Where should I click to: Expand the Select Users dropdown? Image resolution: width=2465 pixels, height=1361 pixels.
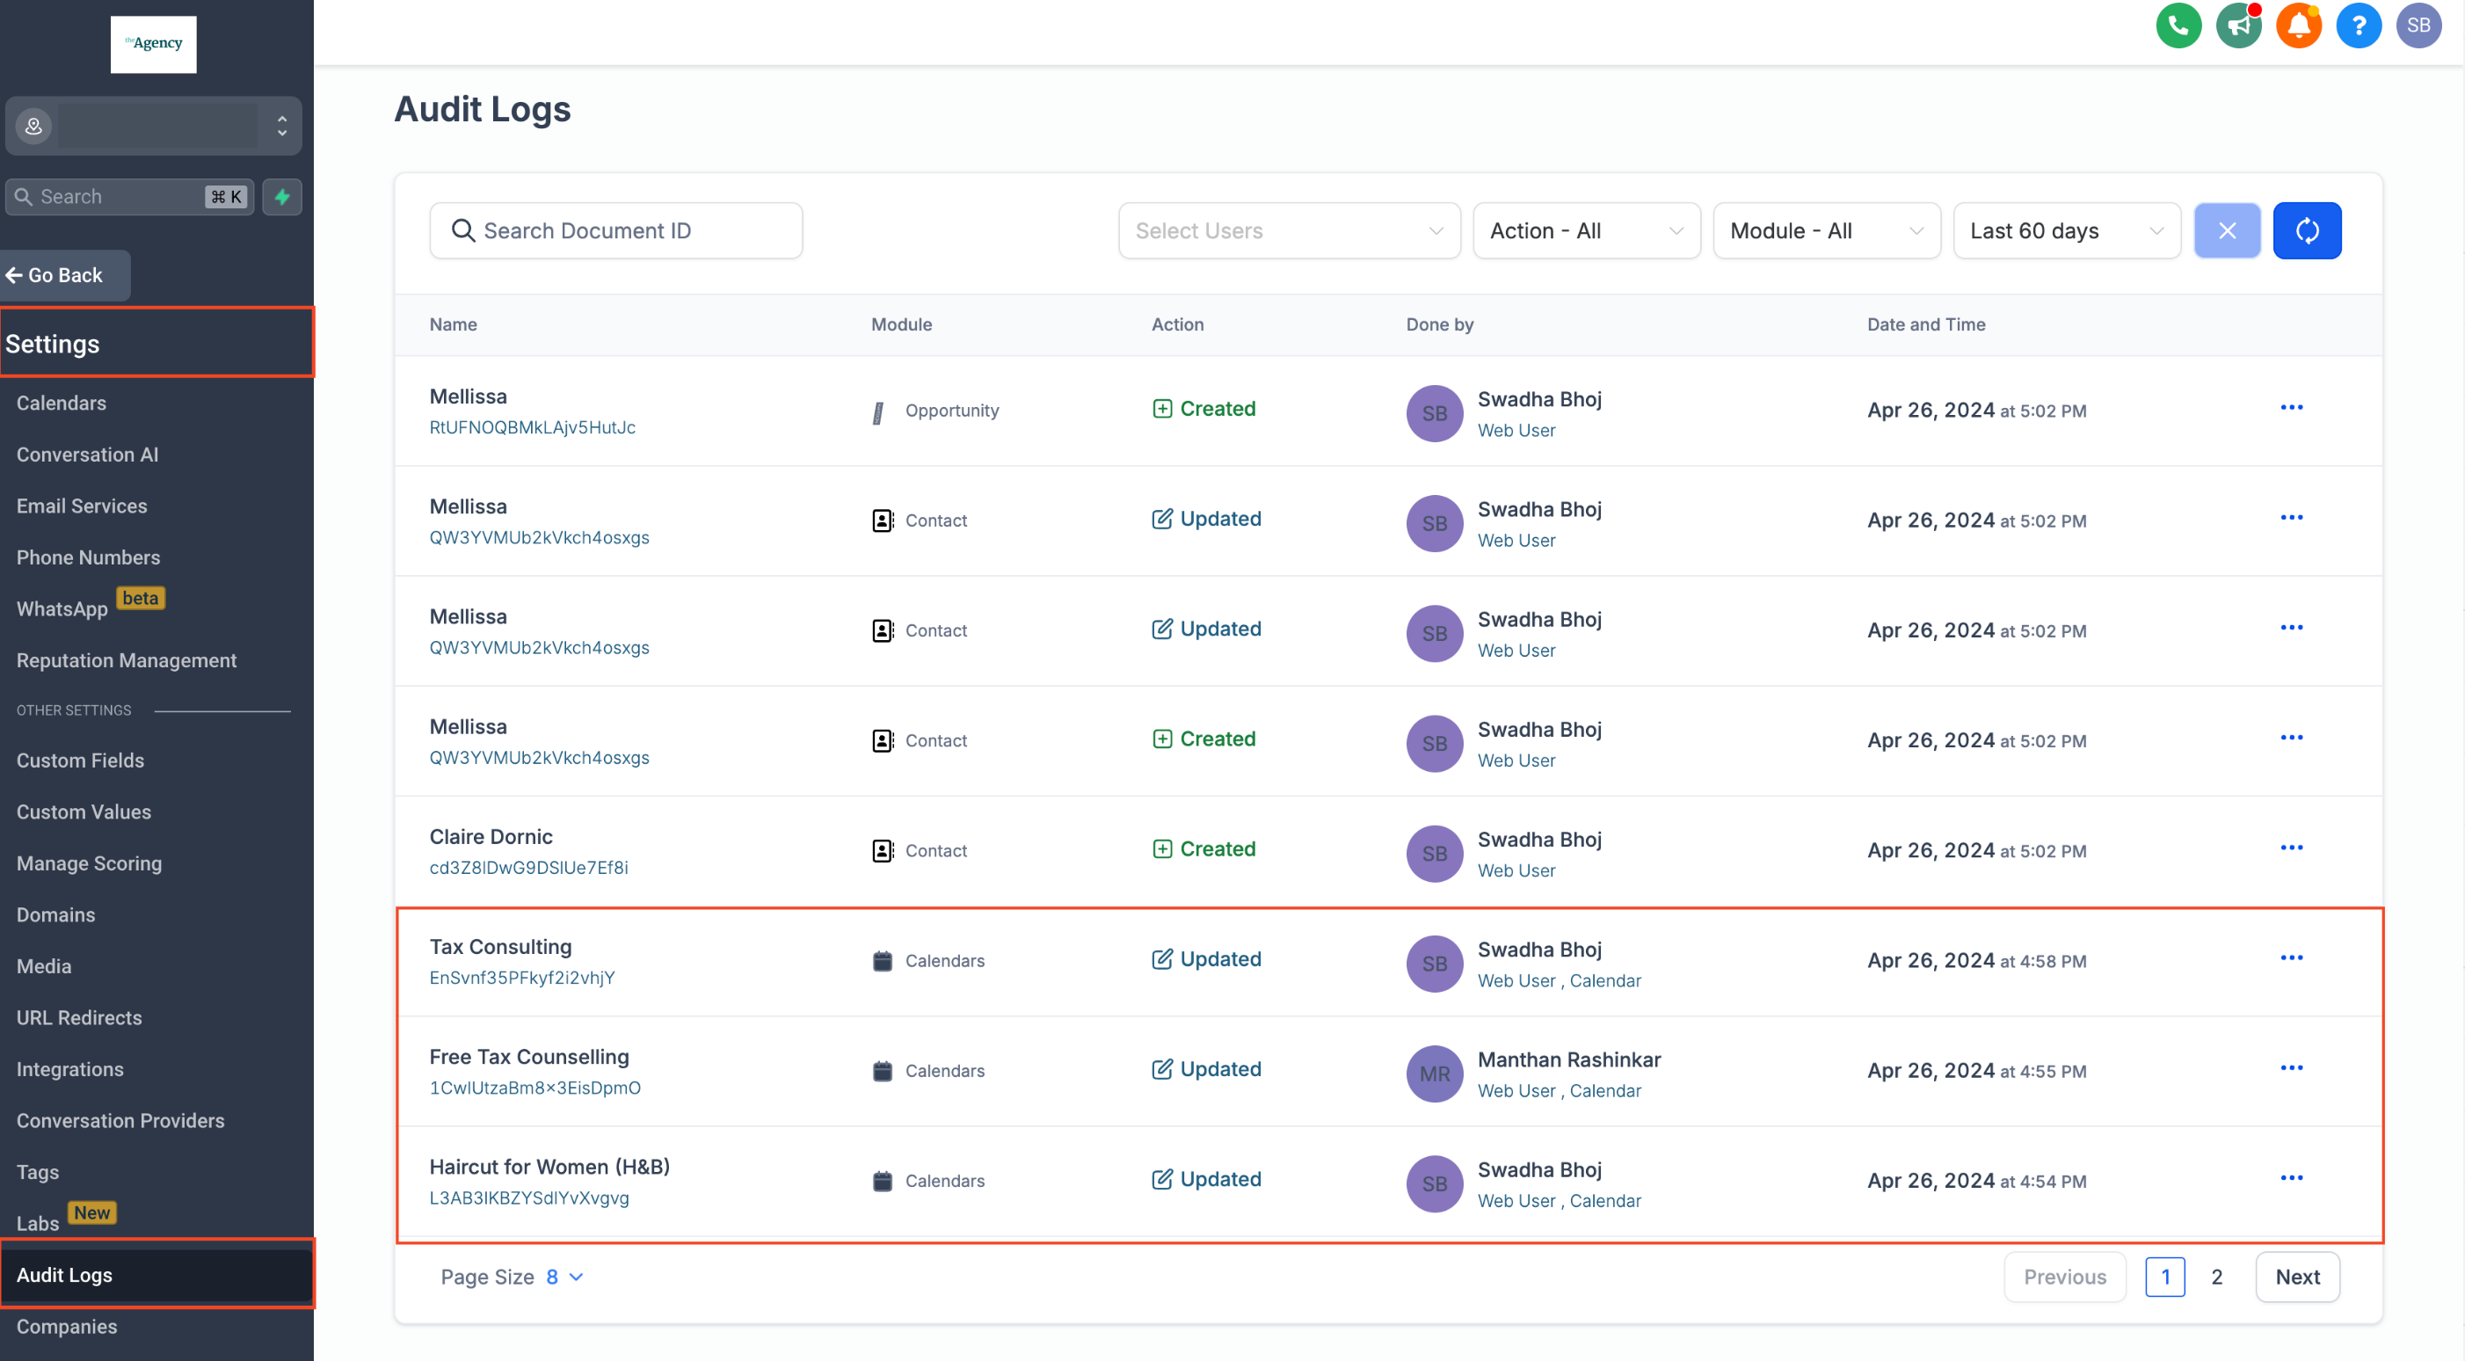coord(1288,230)
